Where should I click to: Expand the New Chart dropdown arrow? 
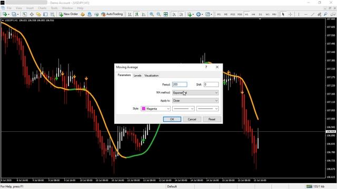pos(8,14)
